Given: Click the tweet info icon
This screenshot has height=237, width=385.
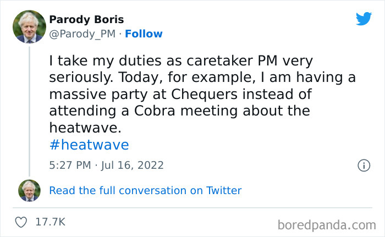Looking at the screenshot, I should tap(364, 165).
